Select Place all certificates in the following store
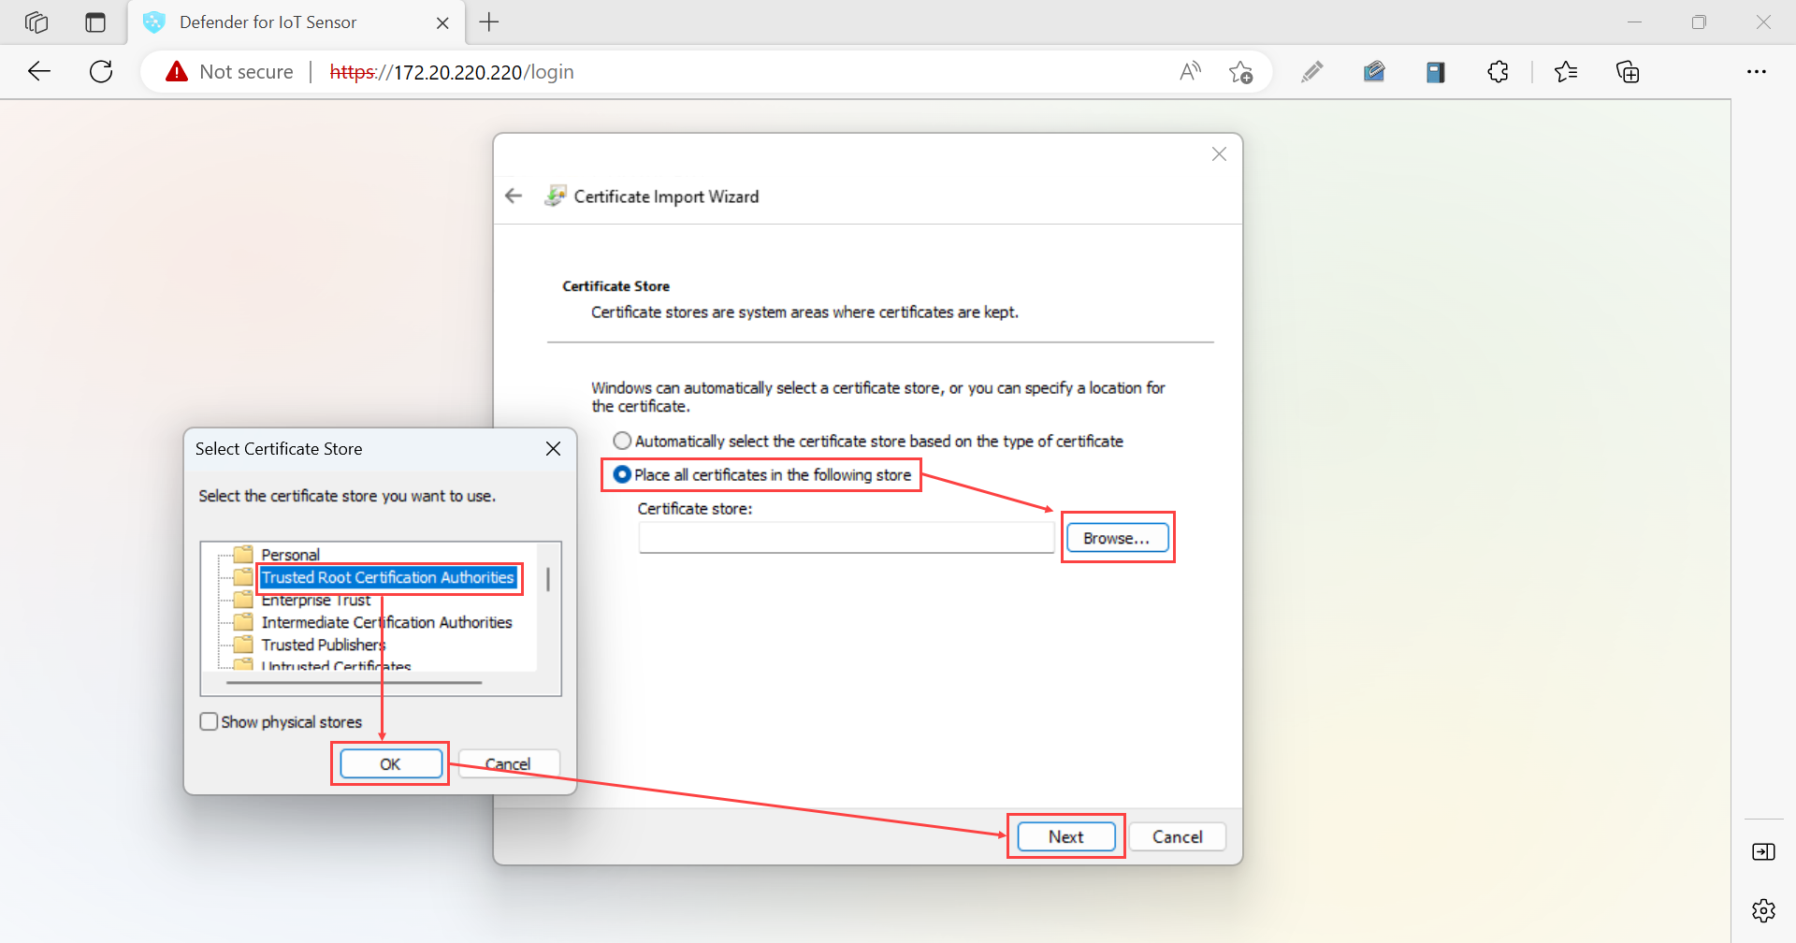The image size is (1796, 943). pos(622,474)
